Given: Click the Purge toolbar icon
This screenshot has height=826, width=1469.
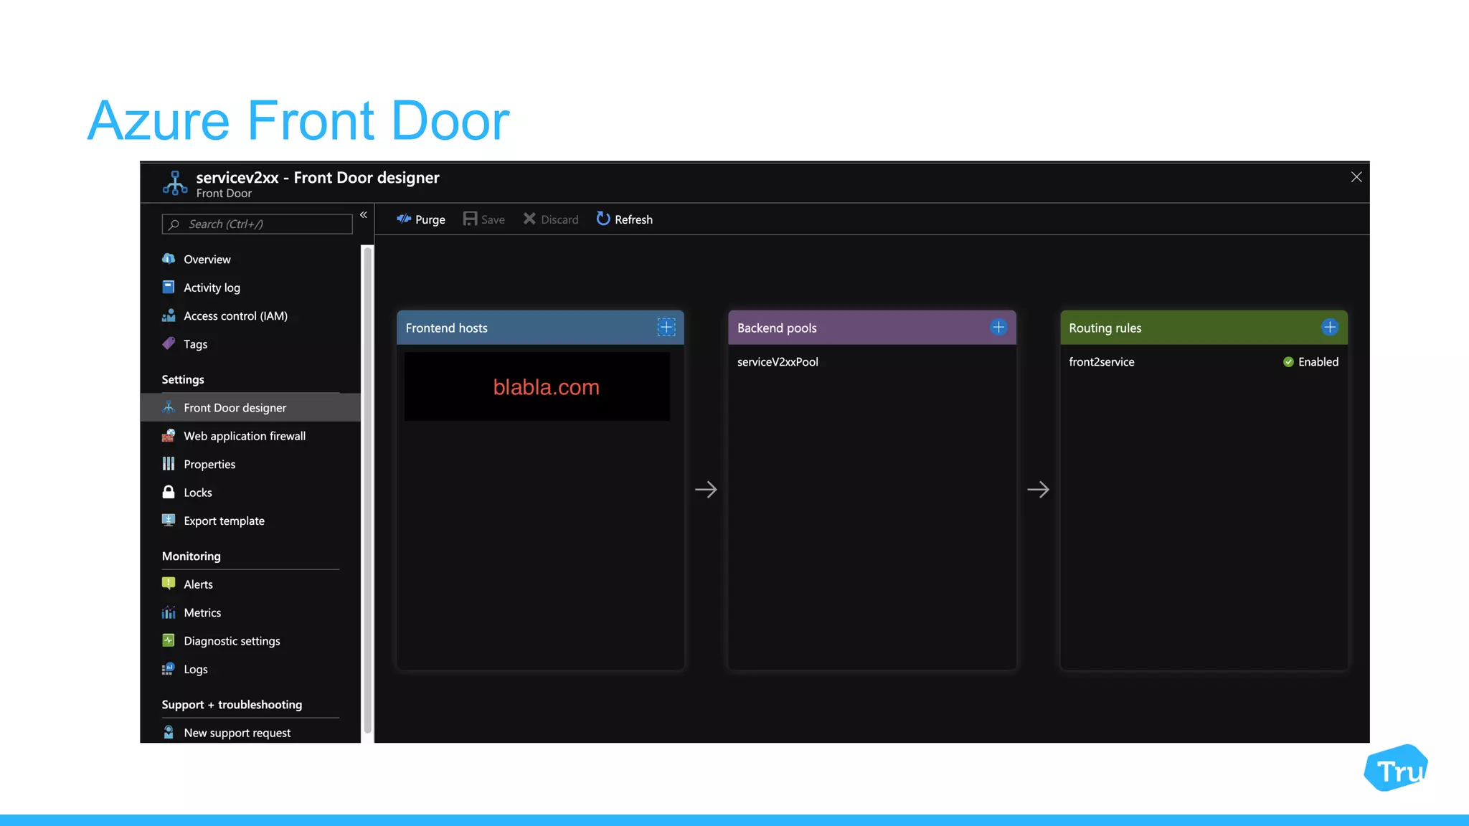Looking at the screenshot, I should (404, 219).
